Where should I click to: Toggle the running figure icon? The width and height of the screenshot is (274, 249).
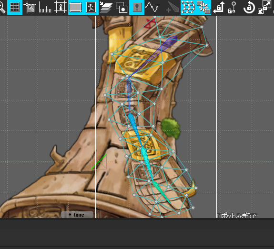pyautogui.click(x=91, y=7)
